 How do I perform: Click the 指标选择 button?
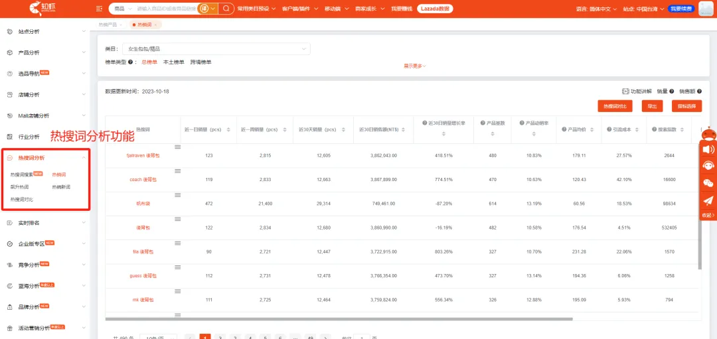(x=687, y=106)
